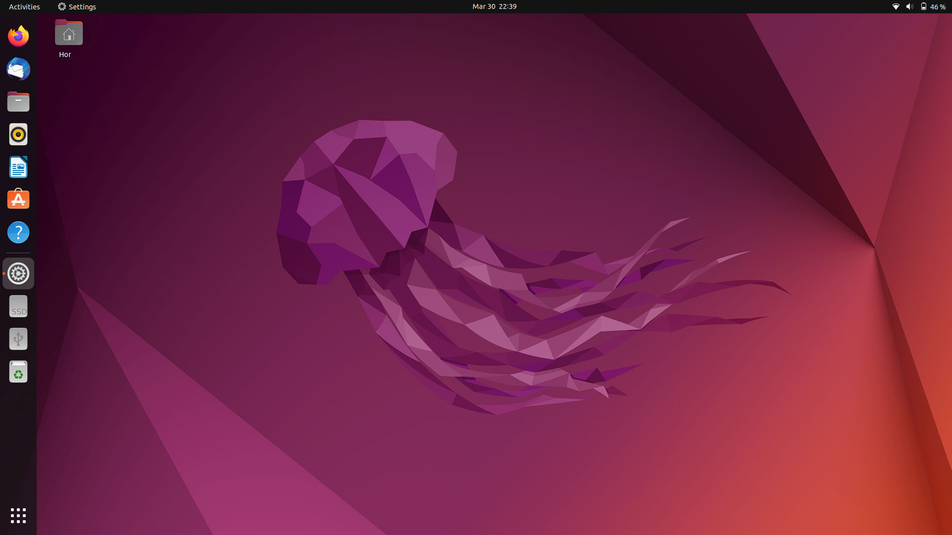
Task: Show the Applications grid
Action: coord(18,516)
